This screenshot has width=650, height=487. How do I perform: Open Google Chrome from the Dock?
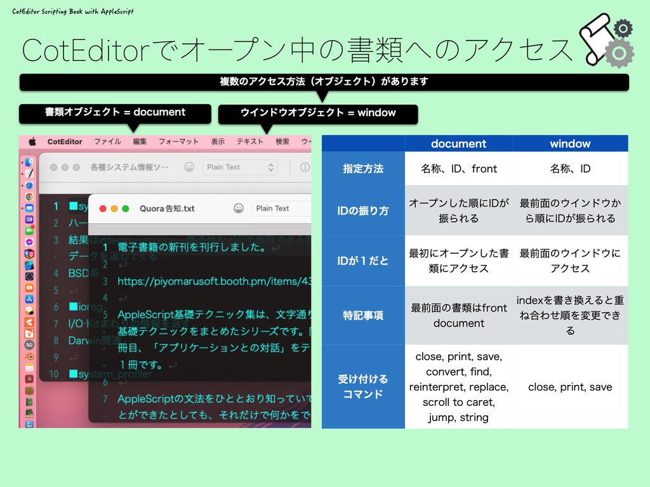click(x=28, y=198)
